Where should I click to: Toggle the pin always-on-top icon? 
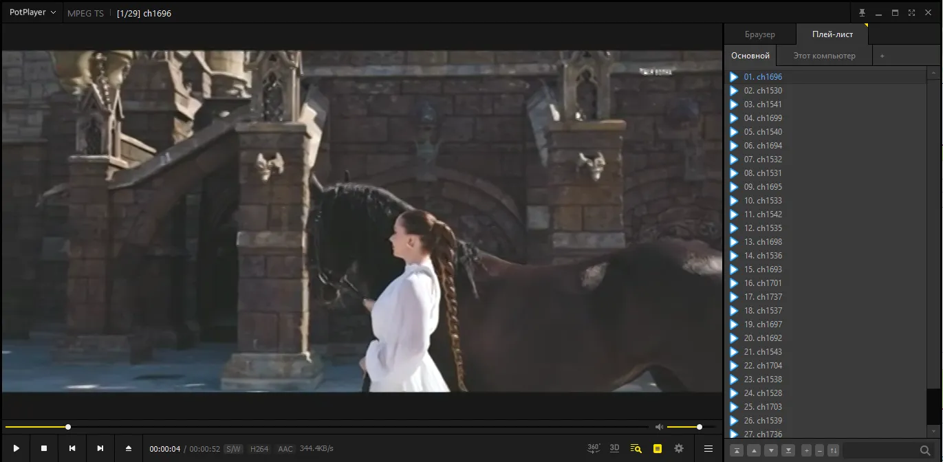tap(862, 12)
